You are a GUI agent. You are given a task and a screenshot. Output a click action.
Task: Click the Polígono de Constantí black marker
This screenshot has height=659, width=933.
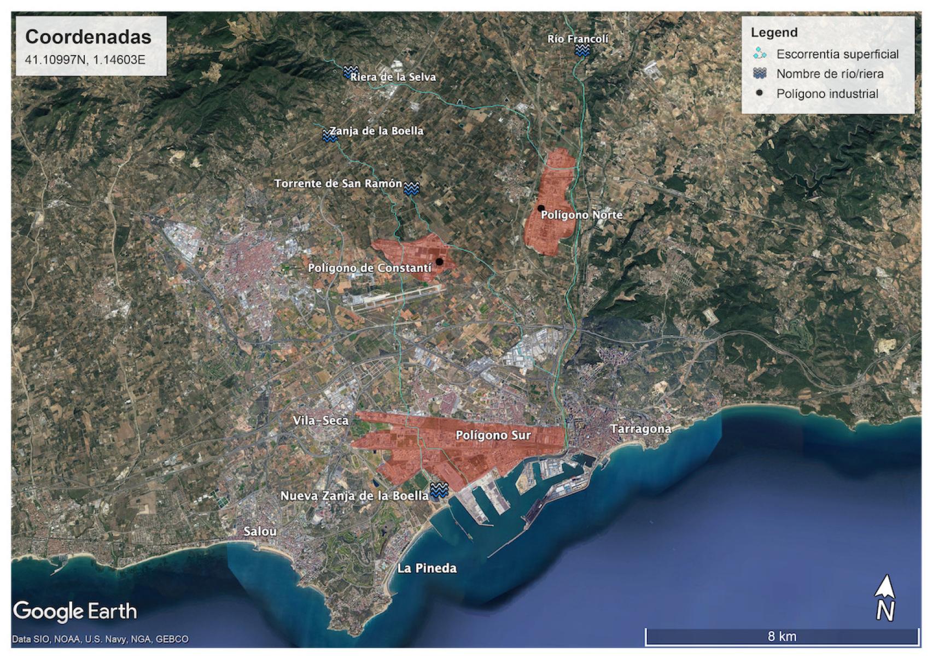pos(441,261)
